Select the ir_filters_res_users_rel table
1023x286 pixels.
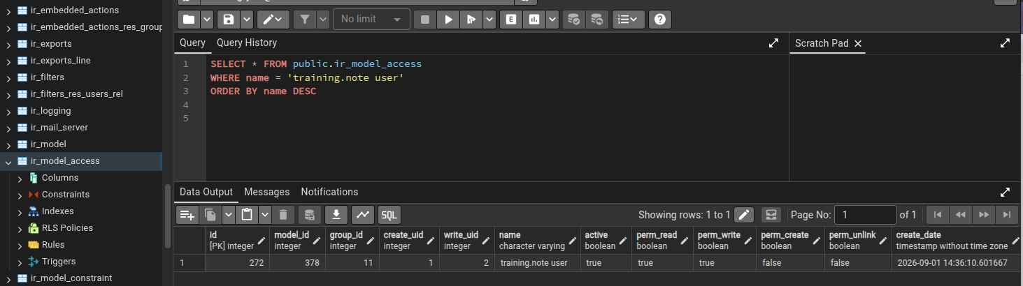tap(77, 94)
